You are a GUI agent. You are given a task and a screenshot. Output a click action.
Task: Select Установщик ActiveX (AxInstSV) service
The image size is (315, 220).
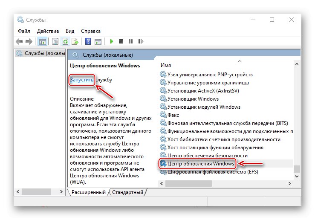click(x=203, y=91)
